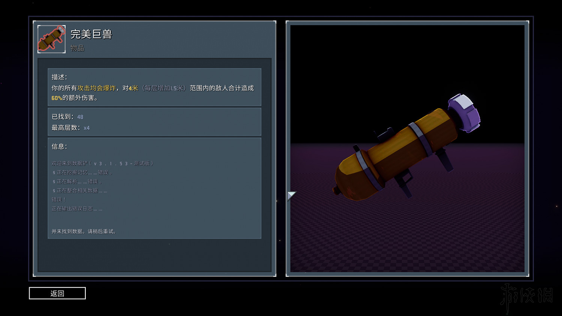This screenshot has height=316, width=562.
Task: Click the 已找到 48 found counter
Action: click(67, 117)
